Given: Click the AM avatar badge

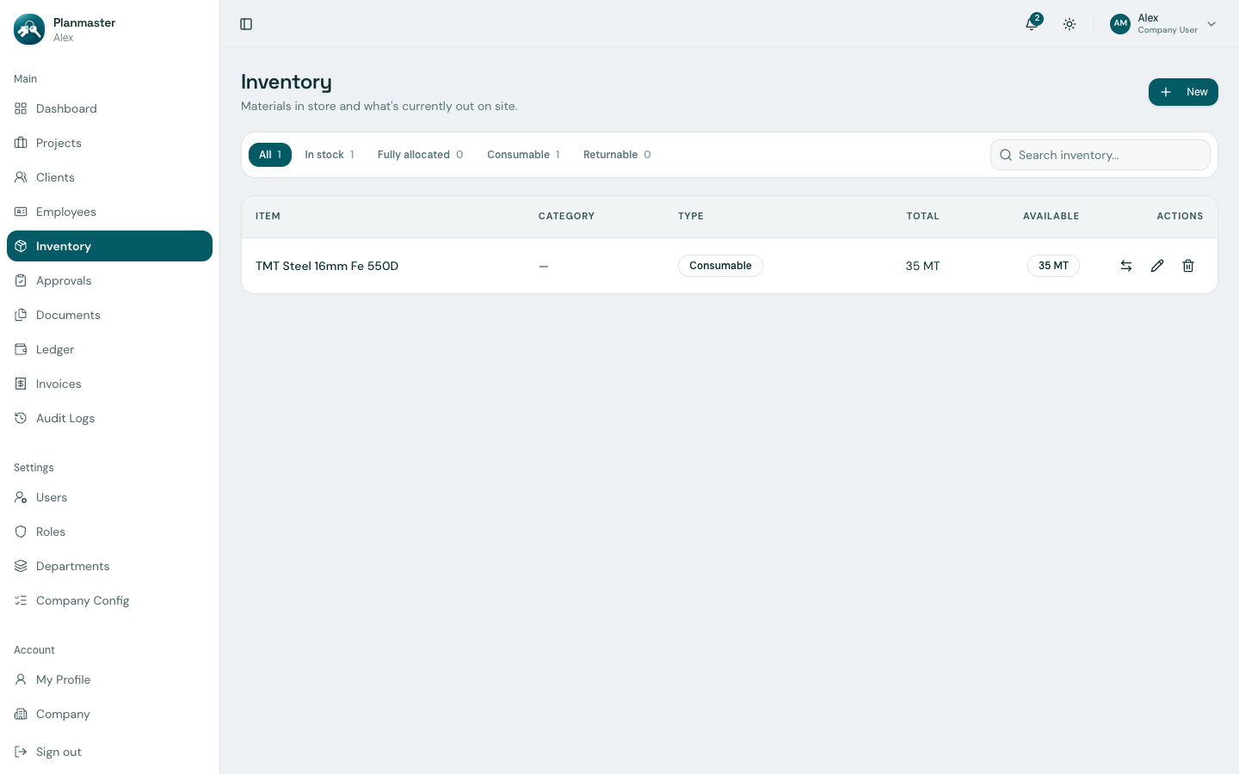Looking at the screenshot, I should [1120, 24].
